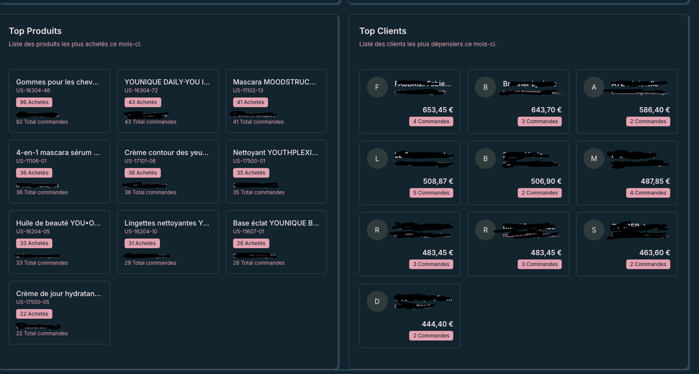
Task: Select the reference US-16204-10
Action: tap(141, 232)
